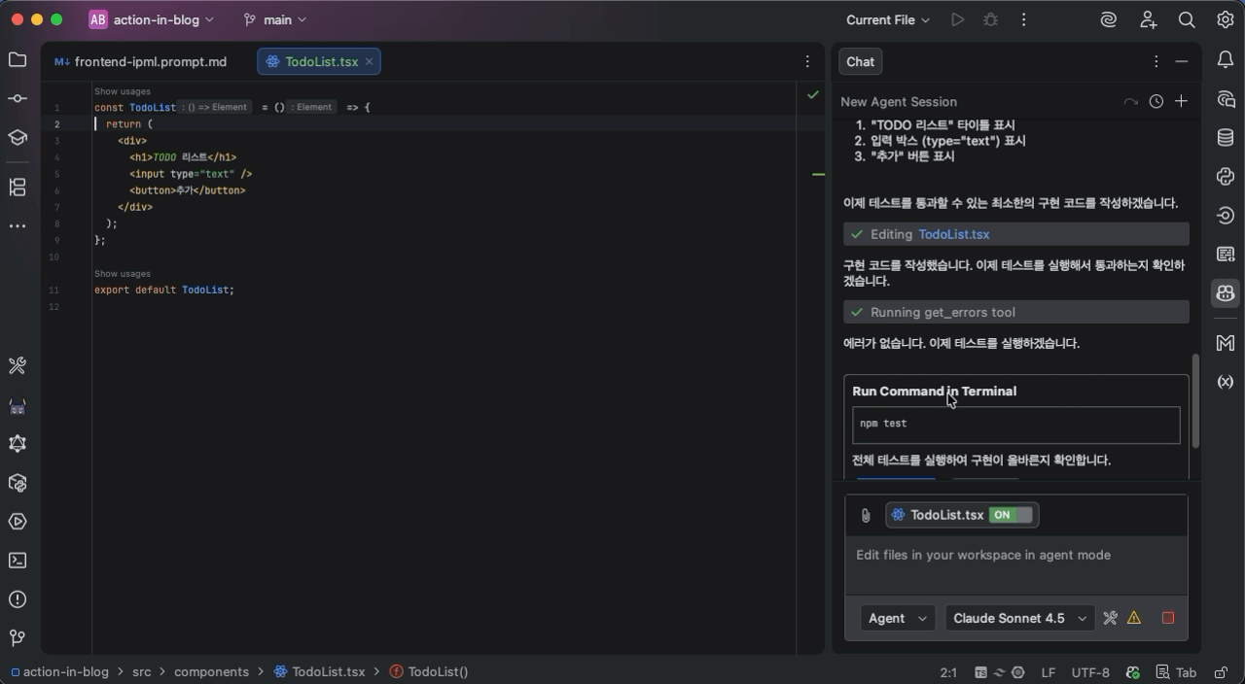Open the Commit tool window
This screenshot has width=1245, height=684.
18,99
